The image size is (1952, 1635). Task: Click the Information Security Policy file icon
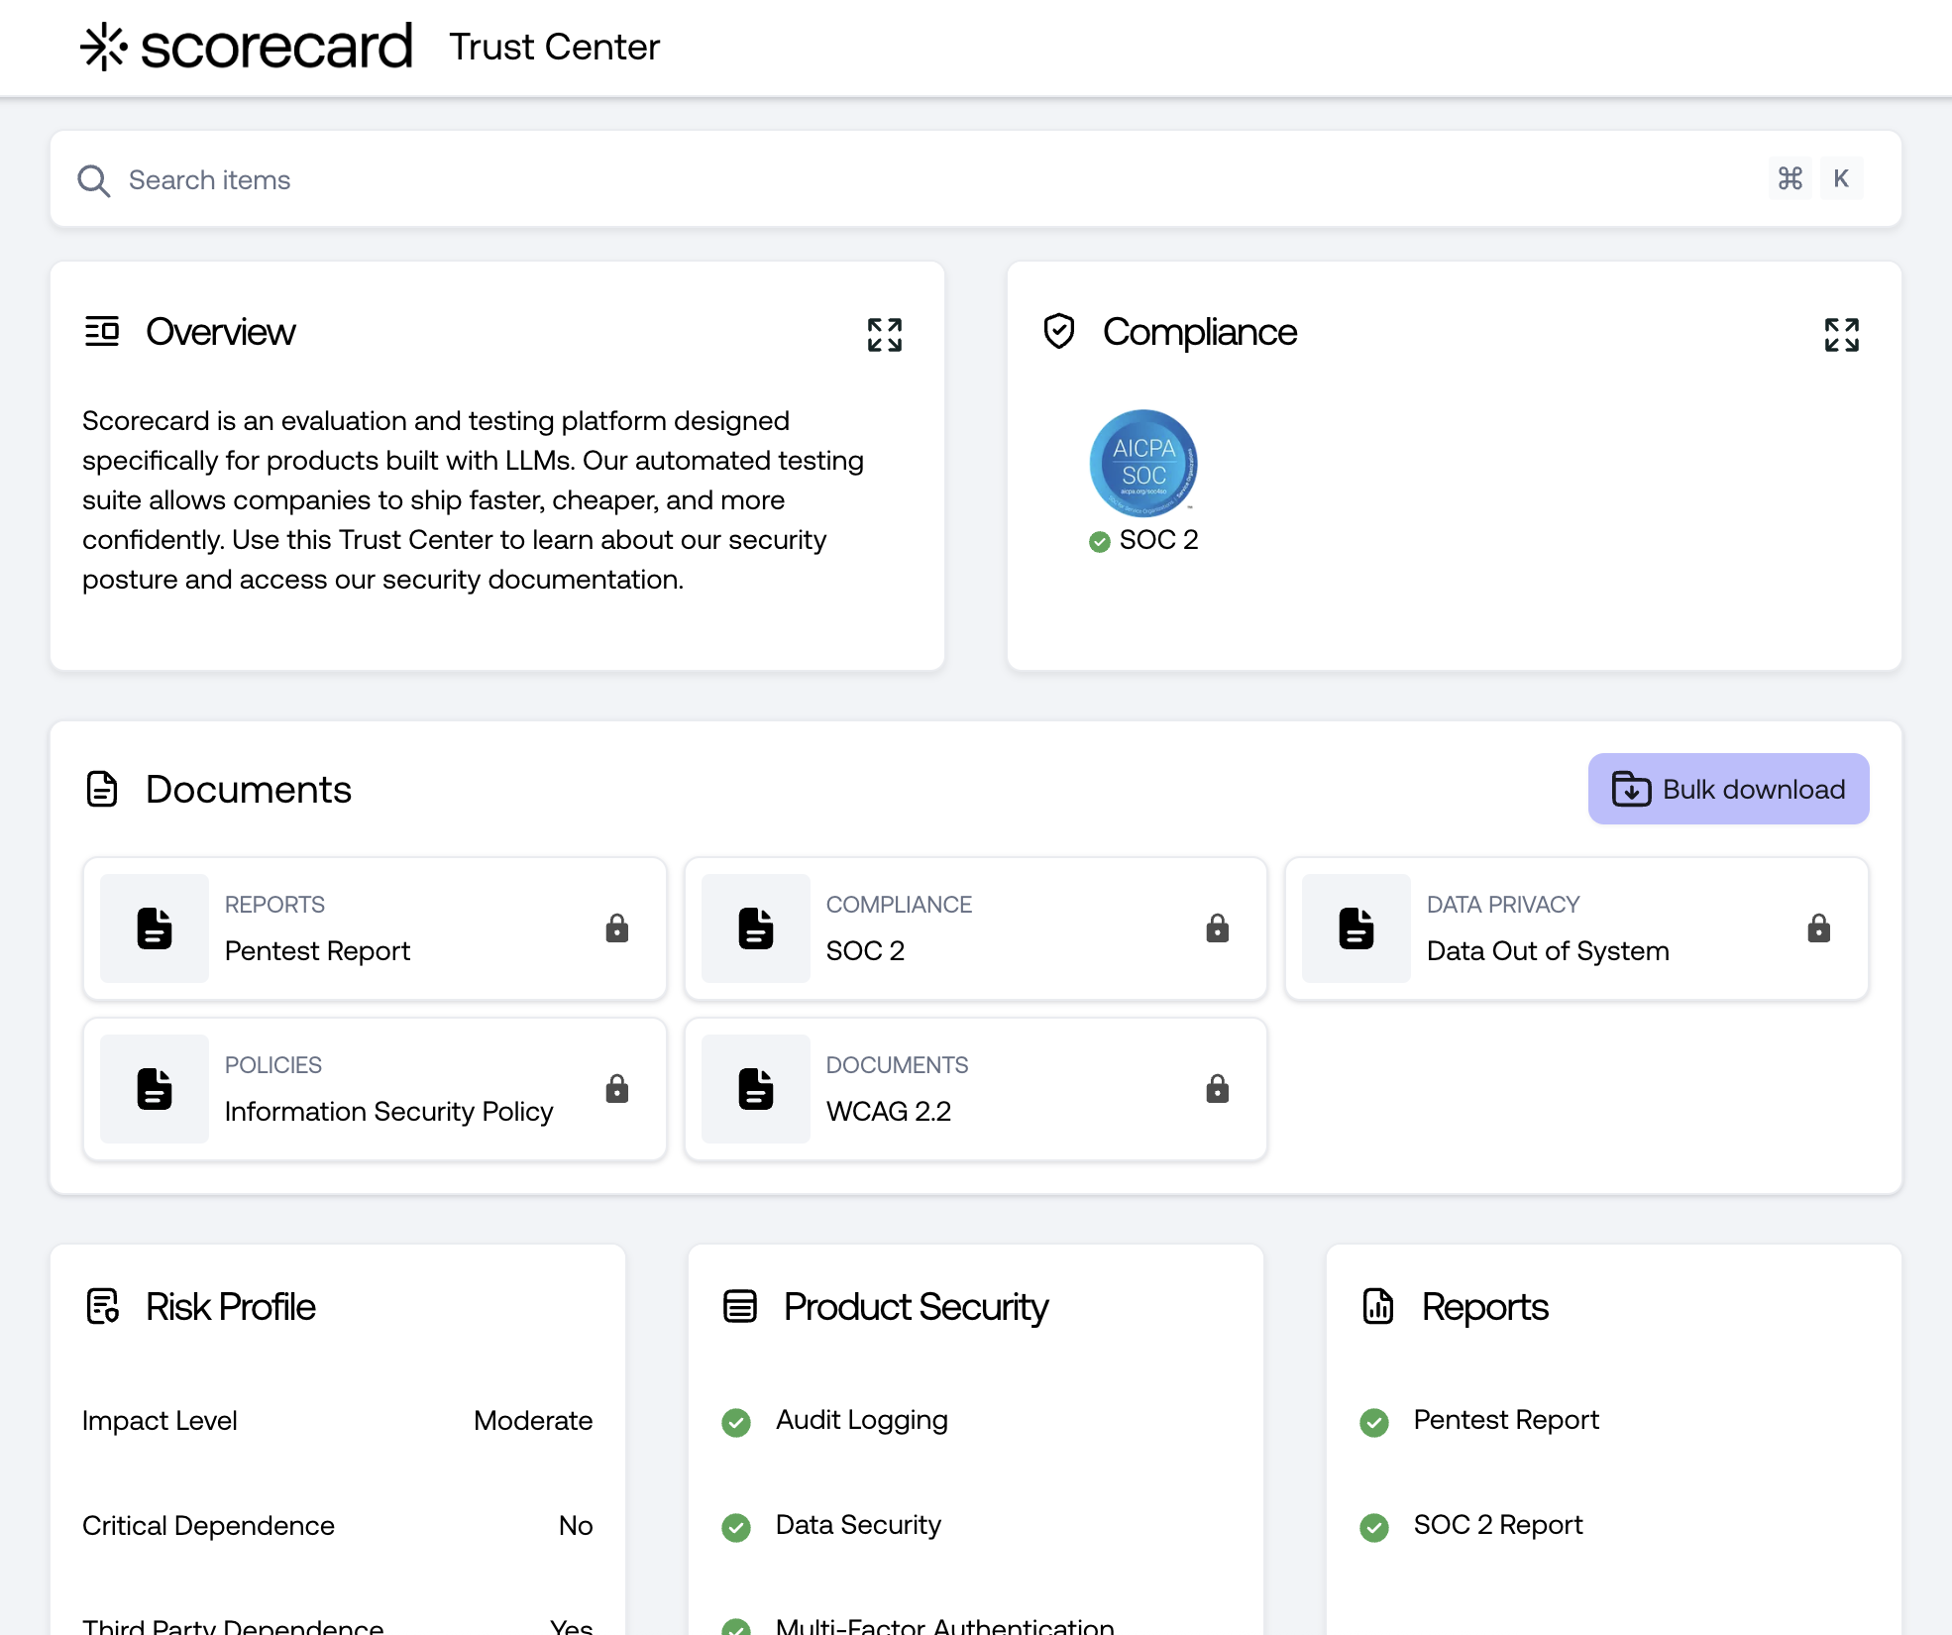155,1089
